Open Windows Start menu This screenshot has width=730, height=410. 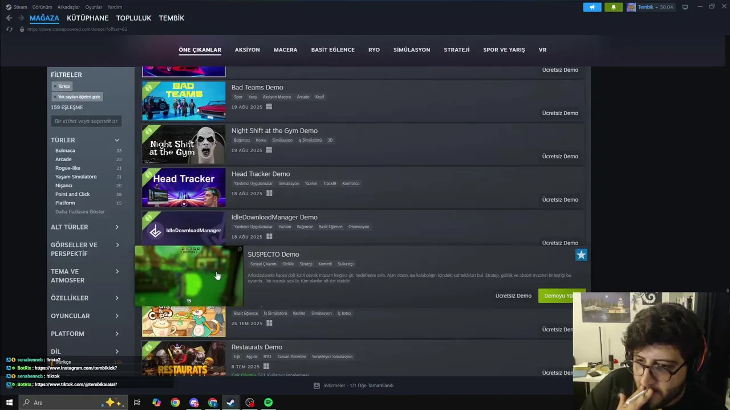point(9,403)
